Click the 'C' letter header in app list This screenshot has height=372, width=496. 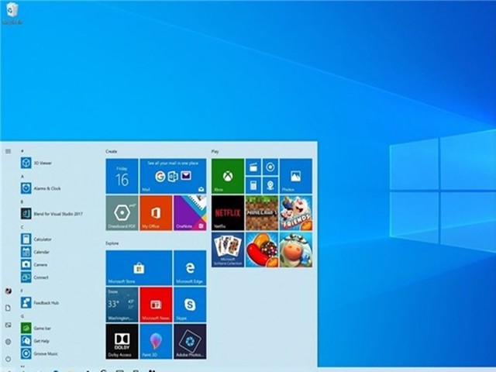tap(22, 227)
